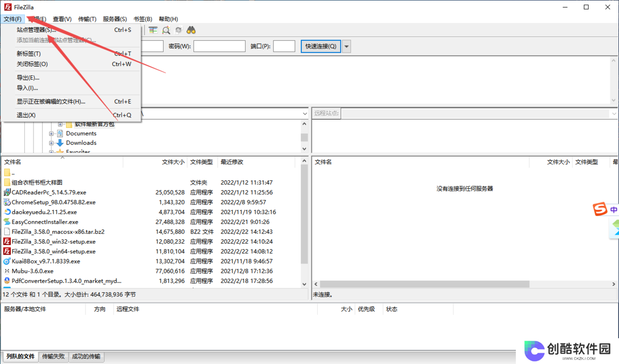Screen dimensions: 619x364
Task: Click the parent directory '..' folder icon
Action: [x=7, y=173]
